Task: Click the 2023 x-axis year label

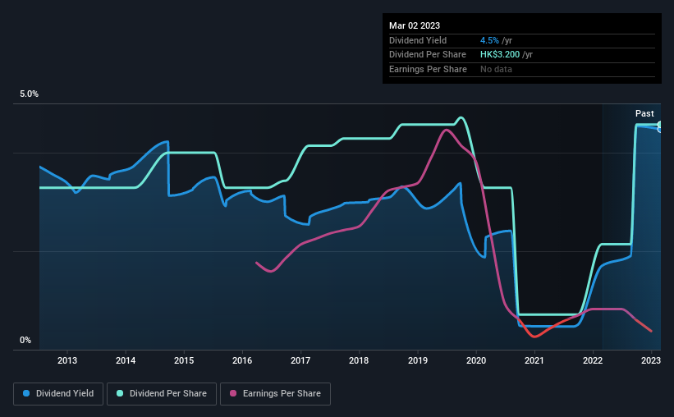Action: pyautogui.click(x=651, y=360)
